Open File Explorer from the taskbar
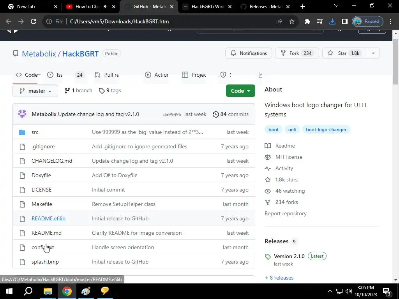The image size is (399, 299). [48, 291]
